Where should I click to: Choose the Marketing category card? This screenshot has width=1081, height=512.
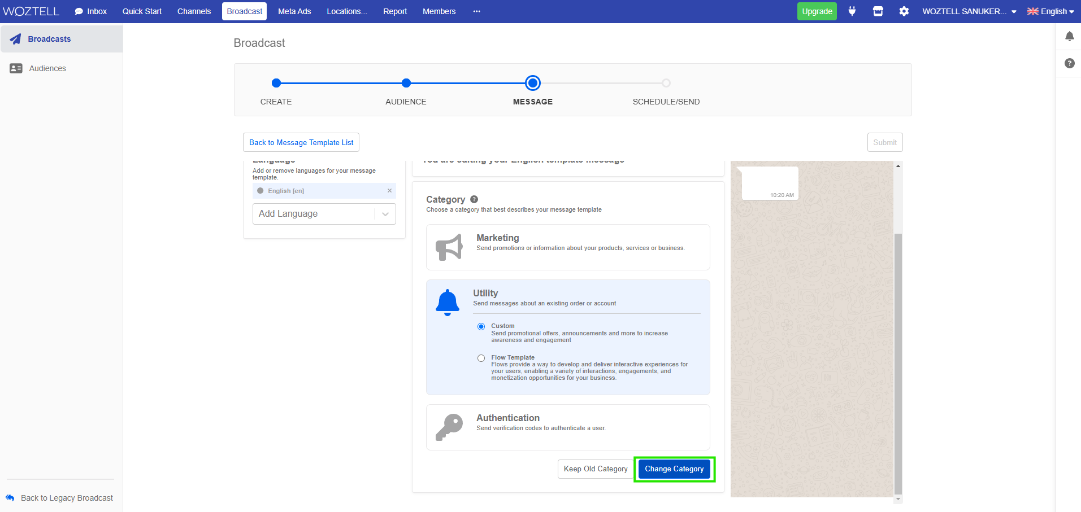(567, 247)
